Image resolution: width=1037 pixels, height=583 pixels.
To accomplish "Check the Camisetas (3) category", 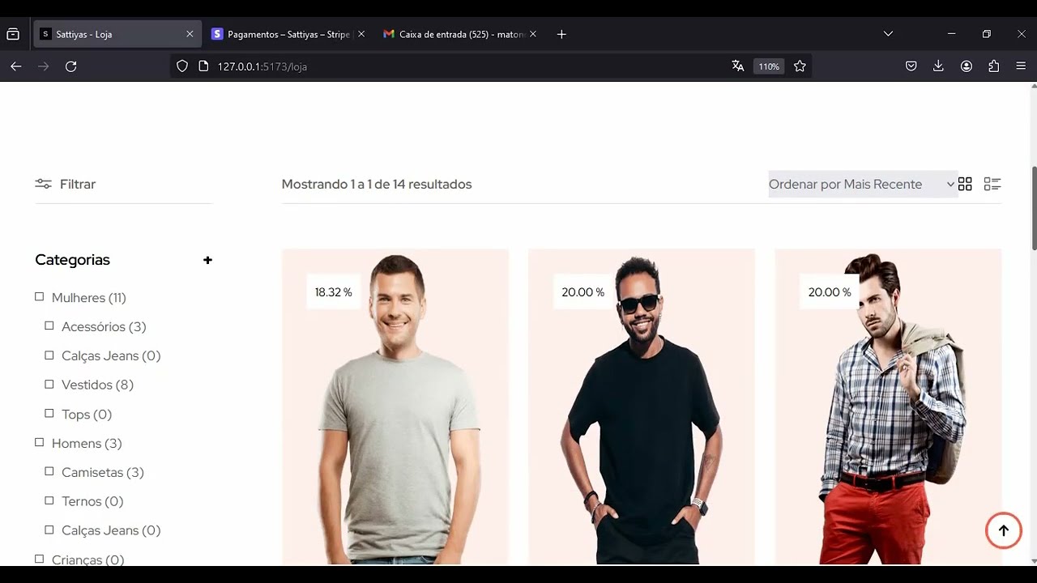I will pos(49,472).
